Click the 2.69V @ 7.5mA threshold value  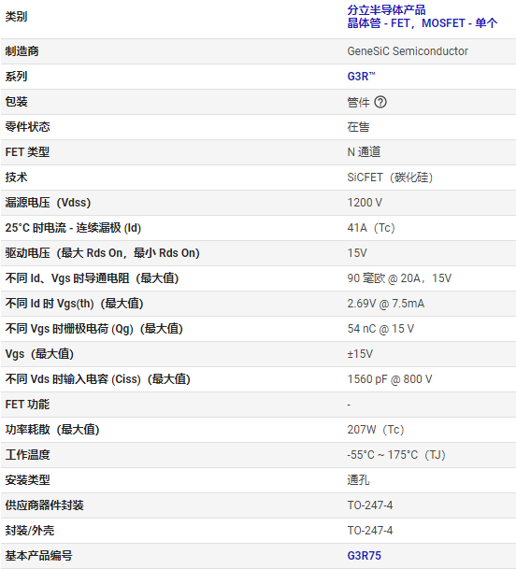386,304
